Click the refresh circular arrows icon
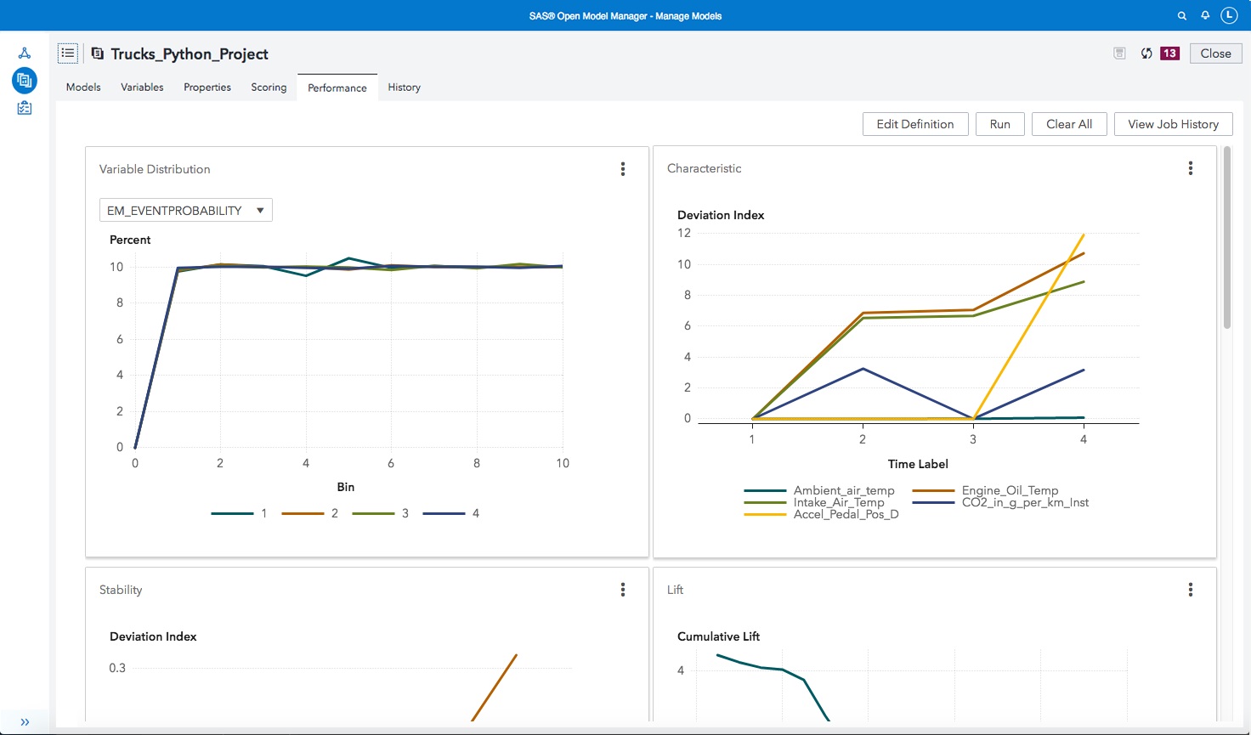1251x735 pixels. [1146, 54]
